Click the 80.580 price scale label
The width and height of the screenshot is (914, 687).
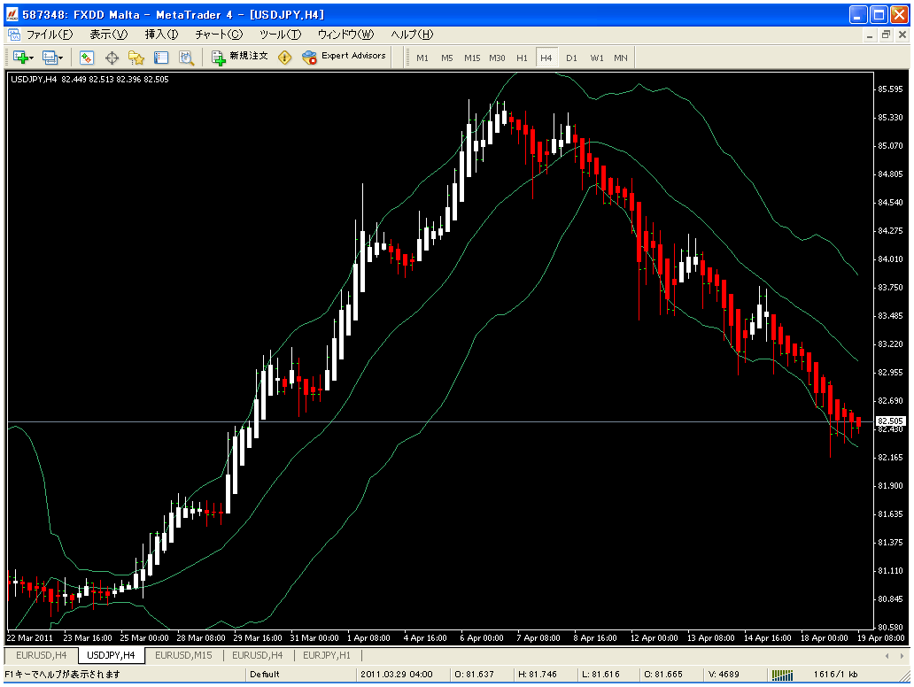click(x=890, y=628)
